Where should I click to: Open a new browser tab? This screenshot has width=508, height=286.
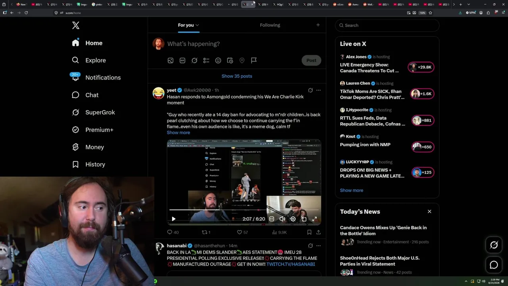click(460, 4)
